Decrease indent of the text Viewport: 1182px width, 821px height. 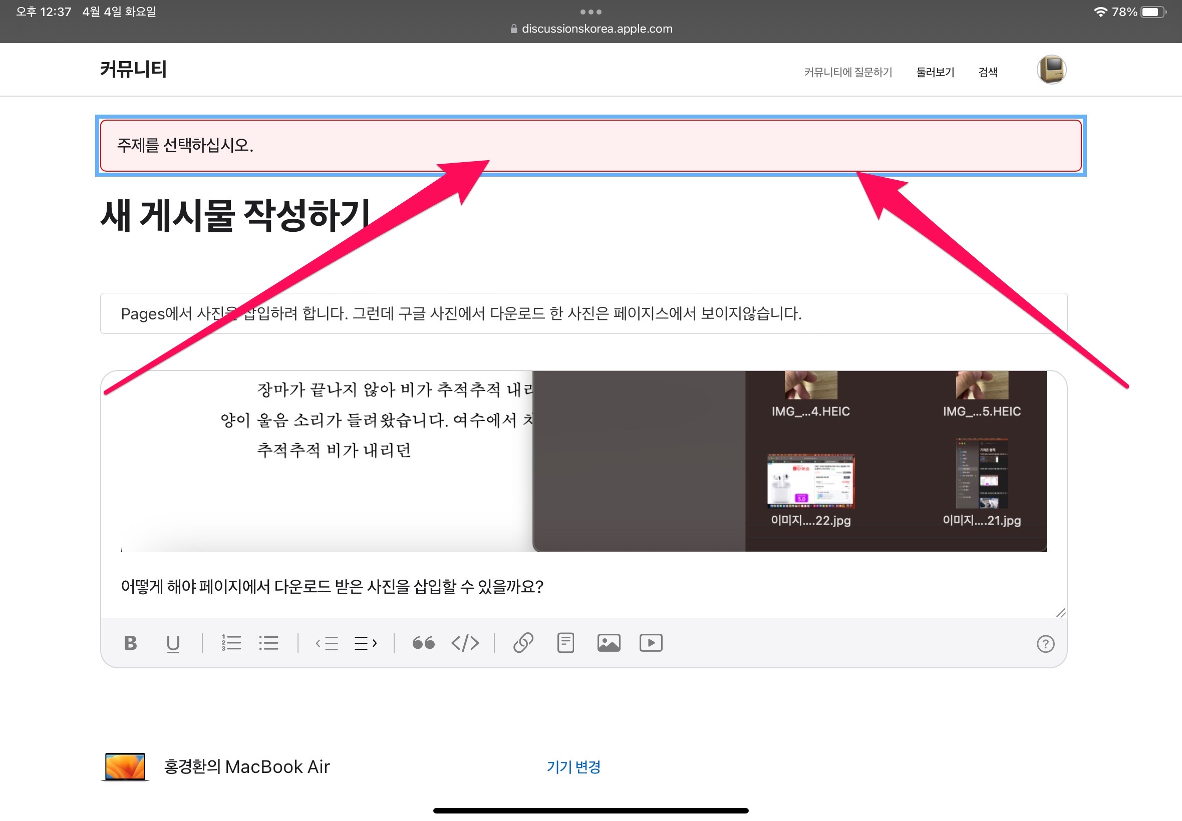coord(327,643)
